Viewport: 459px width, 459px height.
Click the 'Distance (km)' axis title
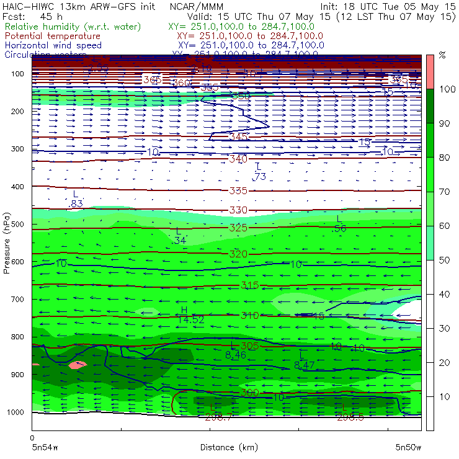coord(229,447)
